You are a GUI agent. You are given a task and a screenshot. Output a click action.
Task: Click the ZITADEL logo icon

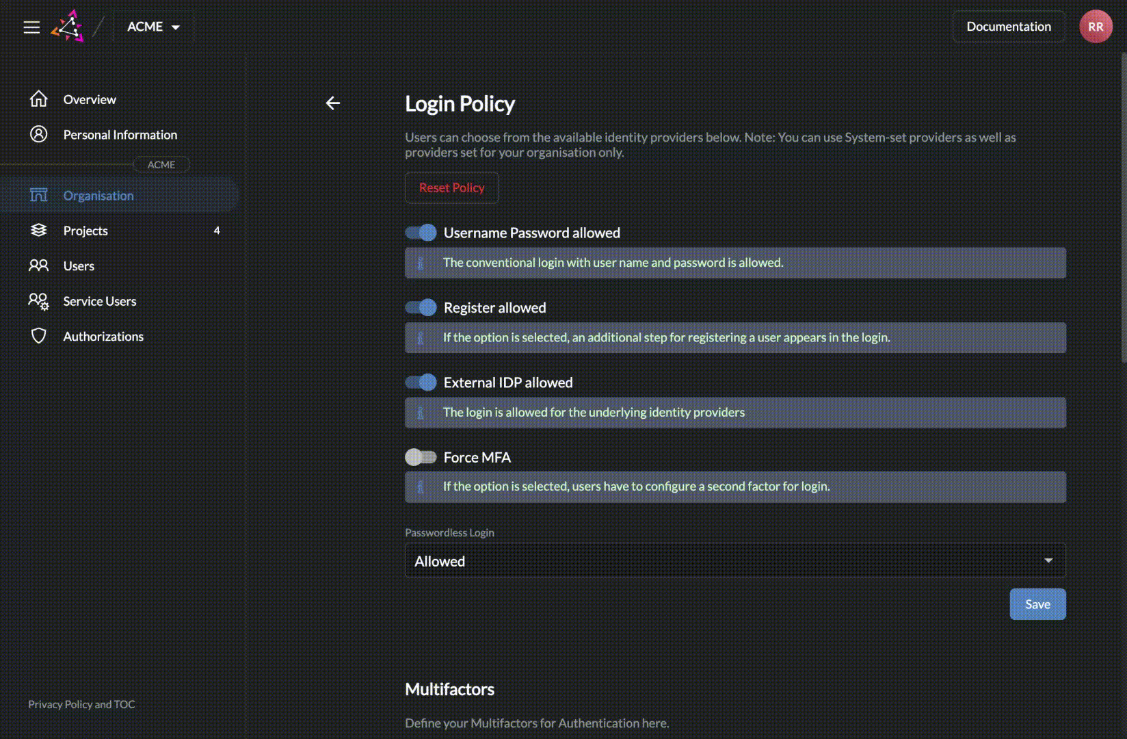(x=68, y=27)
